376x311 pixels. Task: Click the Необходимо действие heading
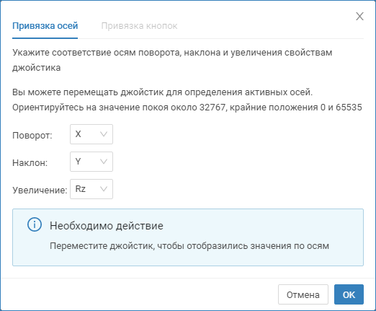107,226
